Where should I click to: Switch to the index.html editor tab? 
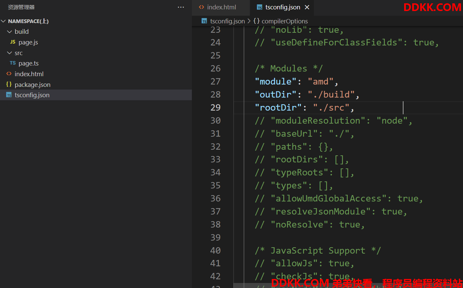point(221,7)
